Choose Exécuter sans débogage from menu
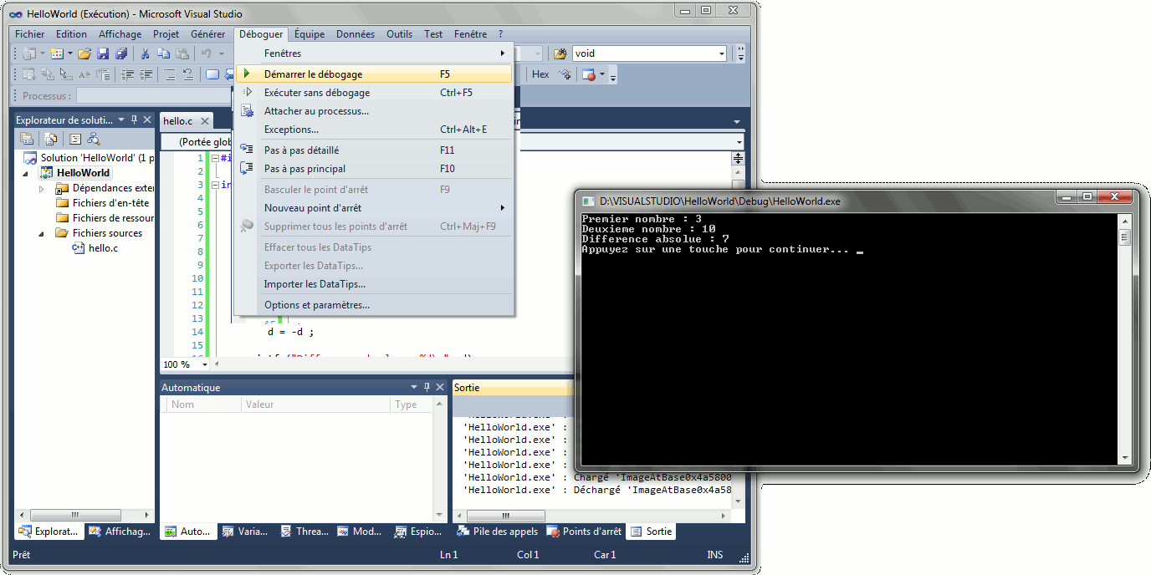This screenshot has height=575, width=1151. click(374, 93)
